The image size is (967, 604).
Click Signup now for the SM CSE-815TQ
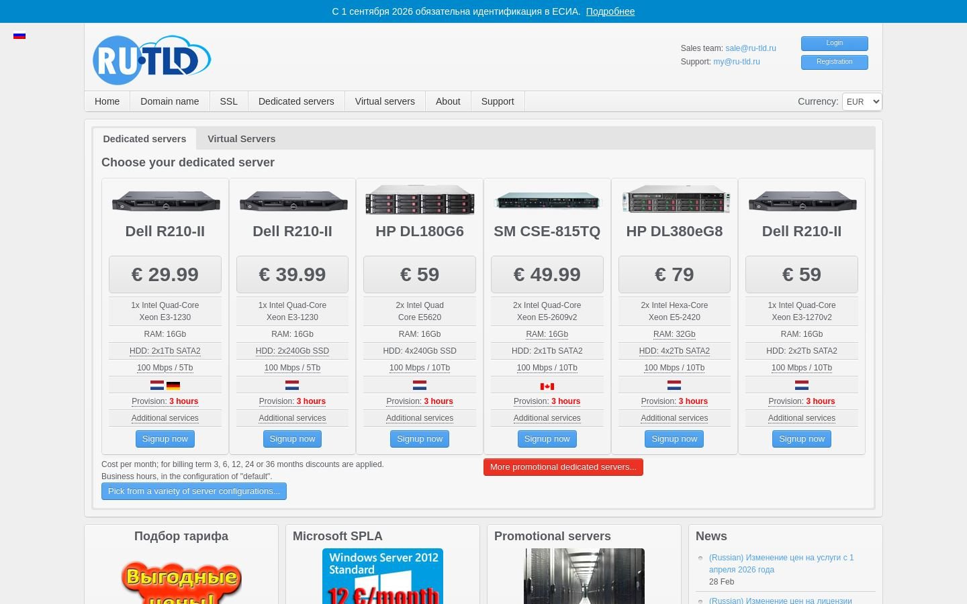(547, 439)
